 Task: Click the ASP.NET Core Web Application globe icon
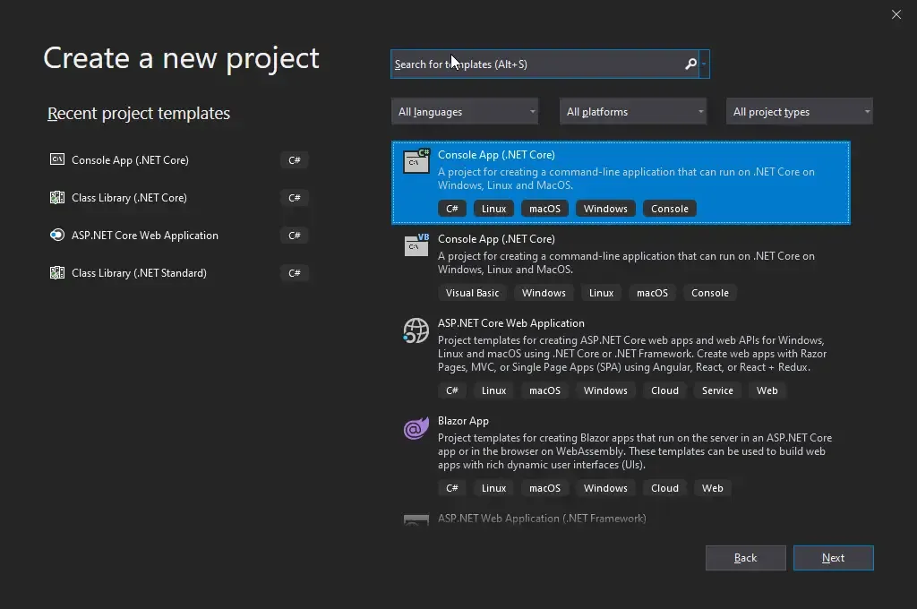[x=416, y=330]
